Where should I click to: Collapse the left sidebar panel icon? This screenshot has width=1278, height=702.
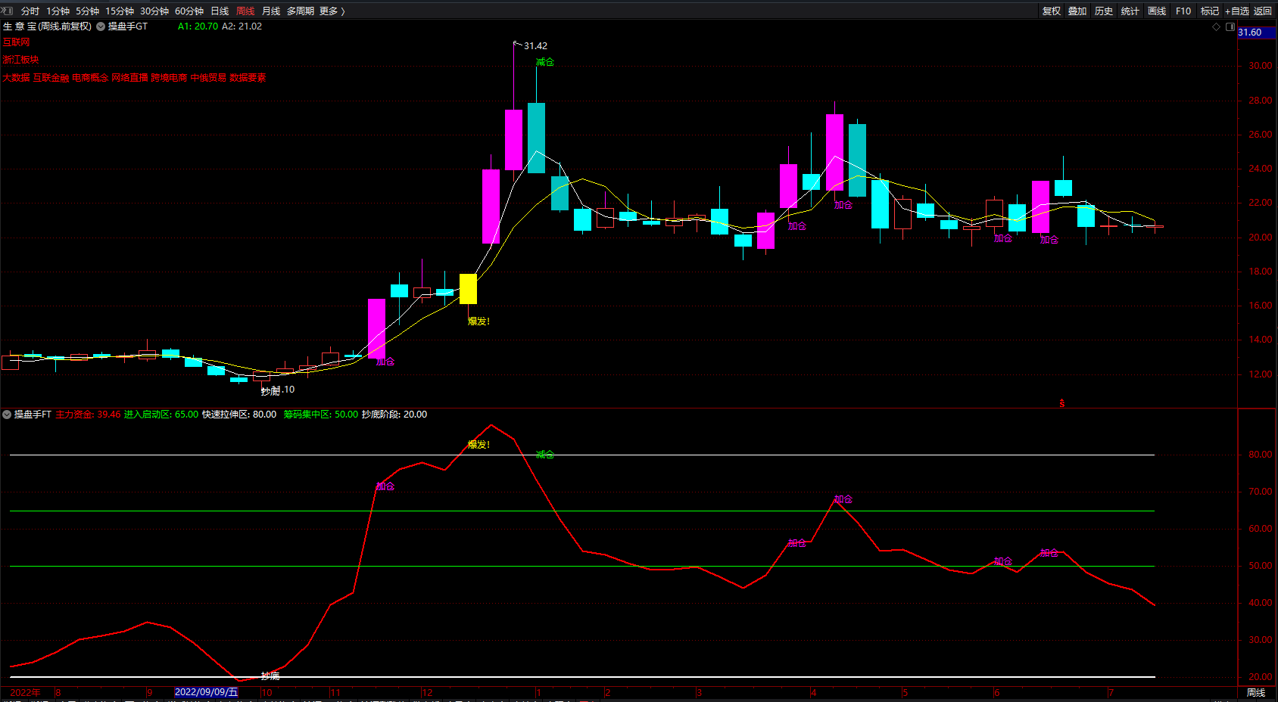point(8,11)
